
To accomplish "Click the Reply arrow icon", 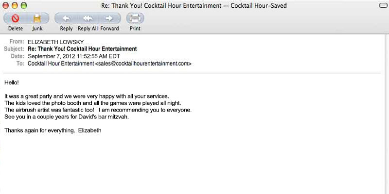I will (x=66, y=18).
